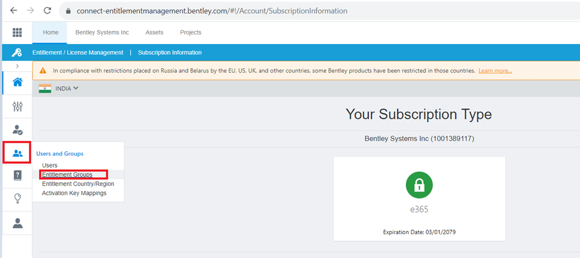Select the Bentley Systems Inc tab
Image resolution: width=580 pixels, height=258 pixels.
click(102, 33)
